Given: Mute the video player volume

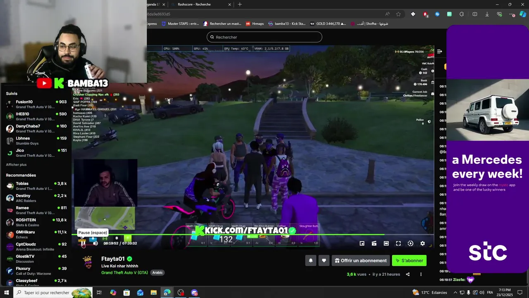Looking at the screenshot, I should point(95,243).
